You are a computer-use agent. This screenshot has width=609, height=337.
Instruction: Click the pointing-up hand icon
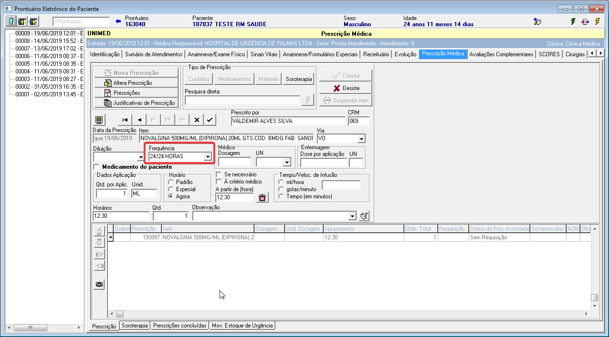point(99,231)
